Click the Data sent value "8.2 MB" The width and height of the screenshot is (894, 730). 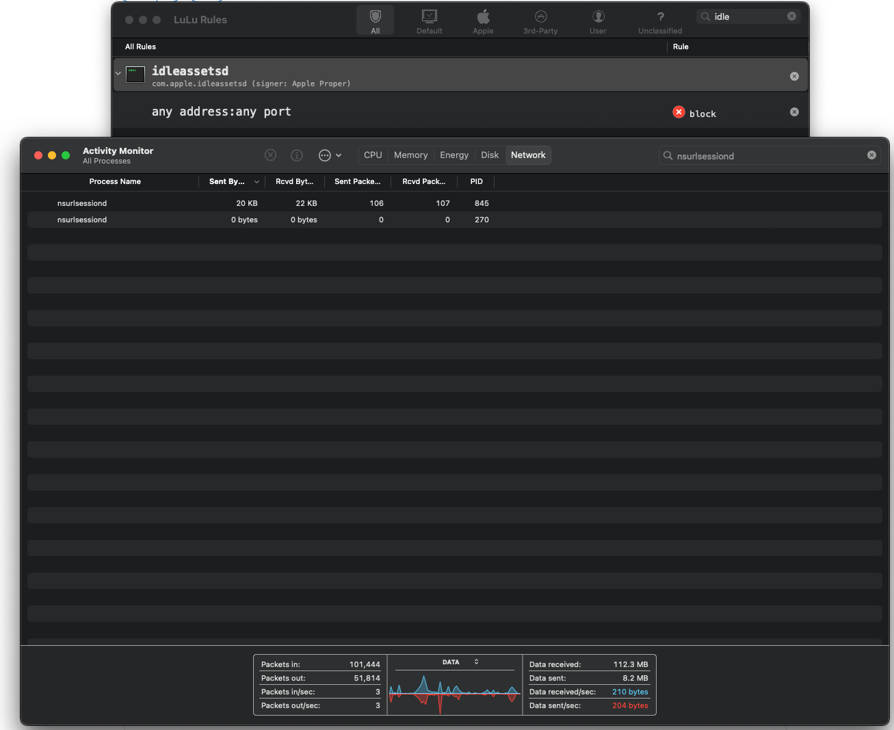tap(635, 678)
